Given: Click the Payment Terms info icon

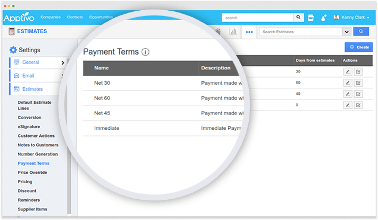Looking at the screenshot, I should [145, 52].
